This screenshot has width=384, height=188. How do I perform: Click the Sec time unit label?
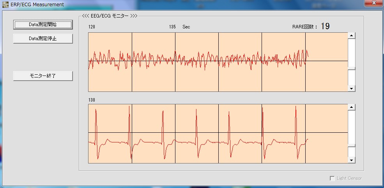pos(186,27)
